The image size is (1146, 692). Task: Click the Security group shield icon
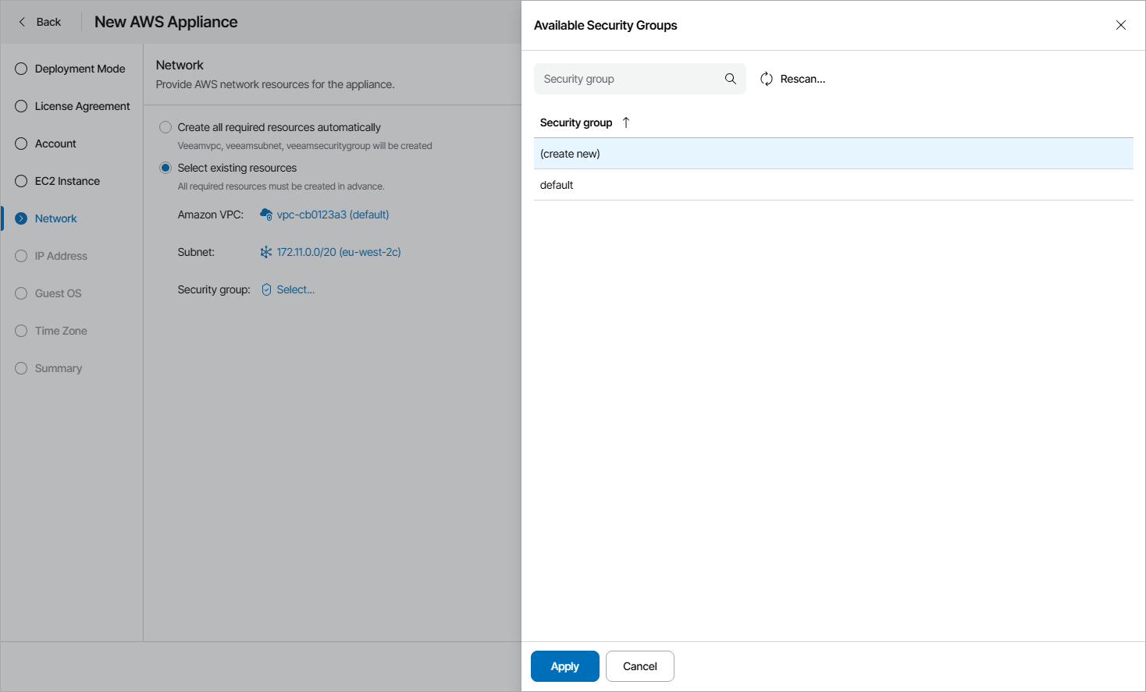(266, 289)
